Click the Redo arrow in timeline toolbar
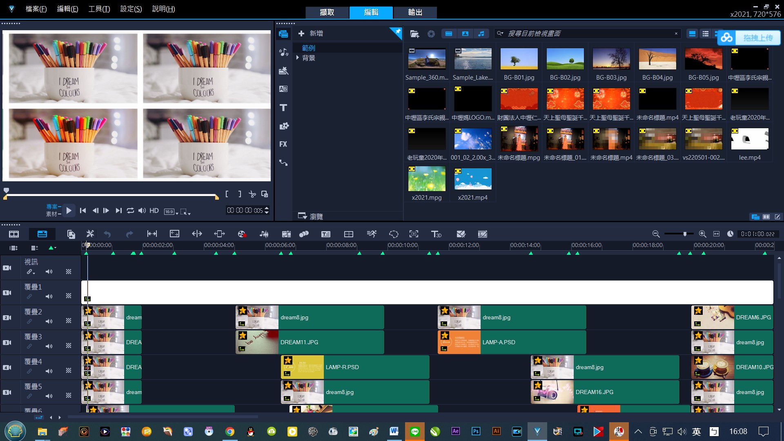This screenshot has height=441, width=784. tap(129, 234)
